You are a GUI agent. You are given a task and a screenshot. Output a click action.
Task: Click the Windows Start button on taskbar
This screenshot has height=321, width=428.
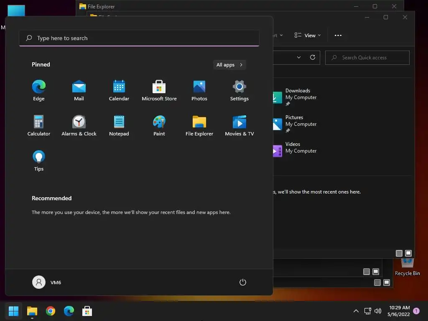pyautogui.click(x=13, y=311)
